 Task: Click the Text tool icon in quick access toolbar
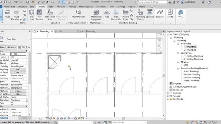(x=47, y=2)
